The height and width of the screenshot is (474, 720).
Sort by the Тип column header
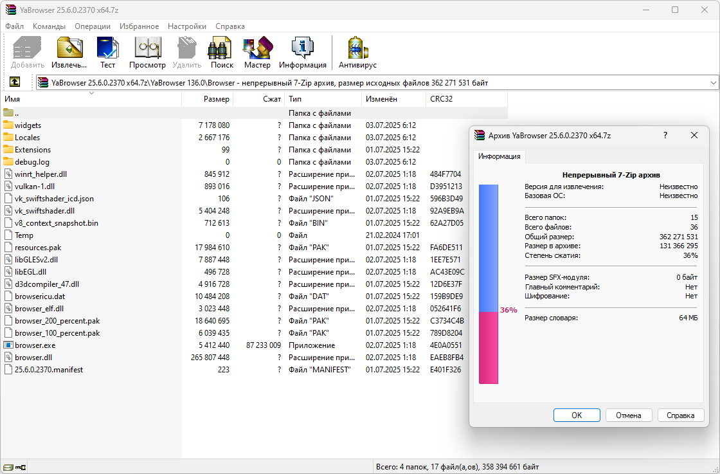(x=323, y=99)
